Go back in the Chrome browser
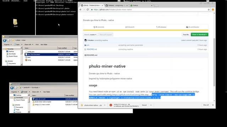 pos(81,10)
